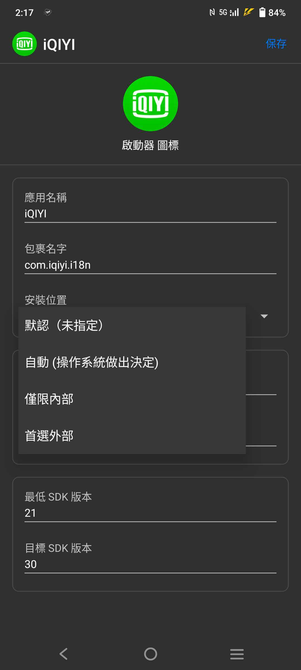Choose 自動 (操作系統做出決定) option
This screenshot has height=670, width=301.
[92, 362]
